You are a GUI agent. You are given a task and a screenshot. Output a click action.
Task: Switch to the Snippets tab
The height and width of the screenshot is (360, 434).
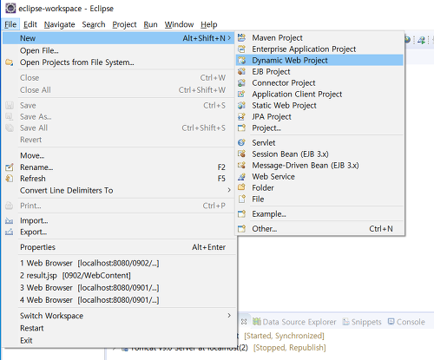point(362,322)
